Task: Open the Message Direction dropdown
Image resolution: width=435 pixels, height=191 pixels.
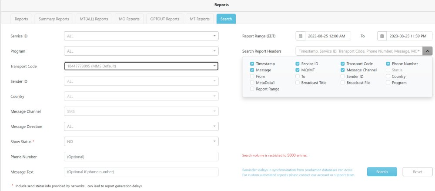Action: (141, 127)
